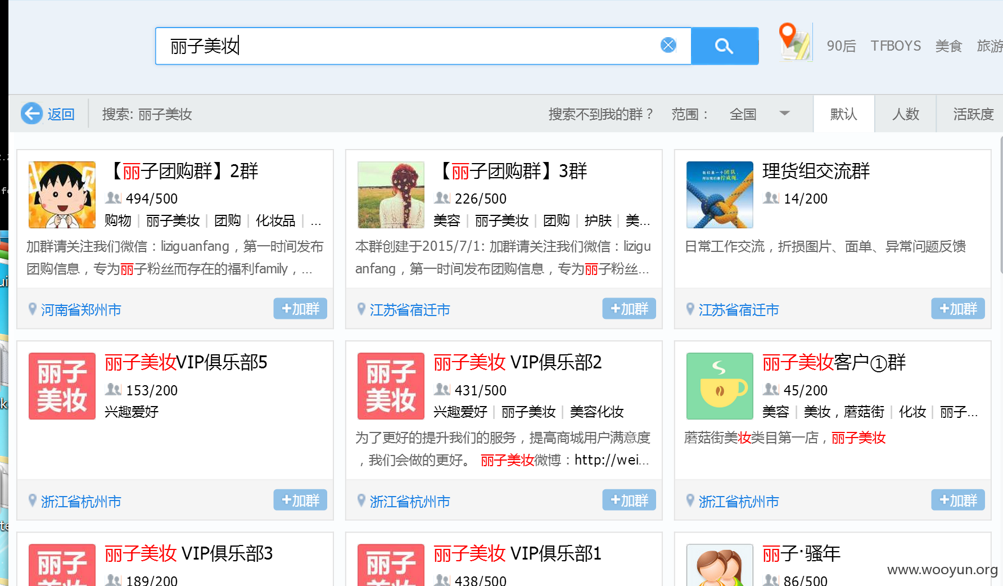
Task: Open 浙江省杭州市 under VIP俱乐部2
Action: tap(410, 501)
